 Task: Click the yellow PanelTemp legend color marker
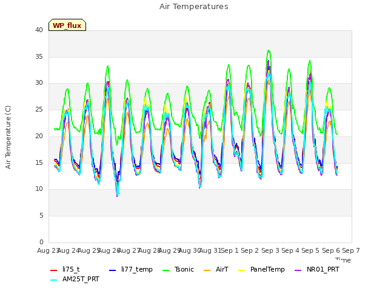point(241,270)
